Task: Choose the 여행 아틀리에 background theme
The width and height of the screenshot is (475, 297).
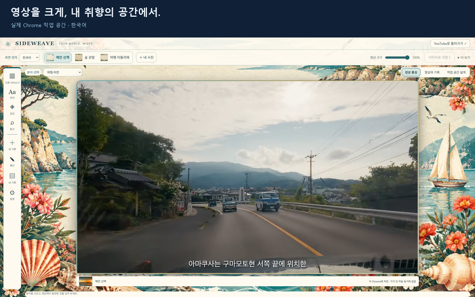Action: 115,58
